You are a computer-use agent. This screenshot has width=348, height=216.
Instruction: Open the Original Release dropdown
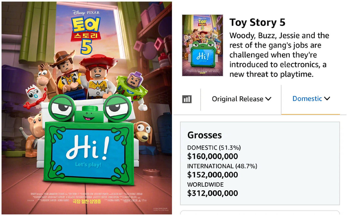pos(242,99)
